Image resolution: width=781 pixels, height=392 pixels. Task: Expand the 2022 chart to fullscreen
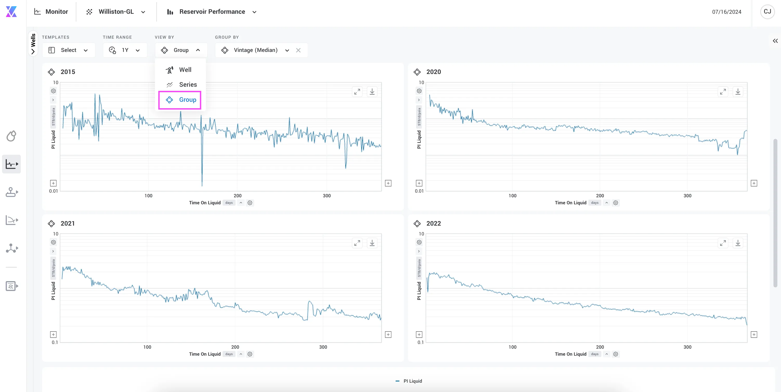pyautogui.click(x=723, y=243)
